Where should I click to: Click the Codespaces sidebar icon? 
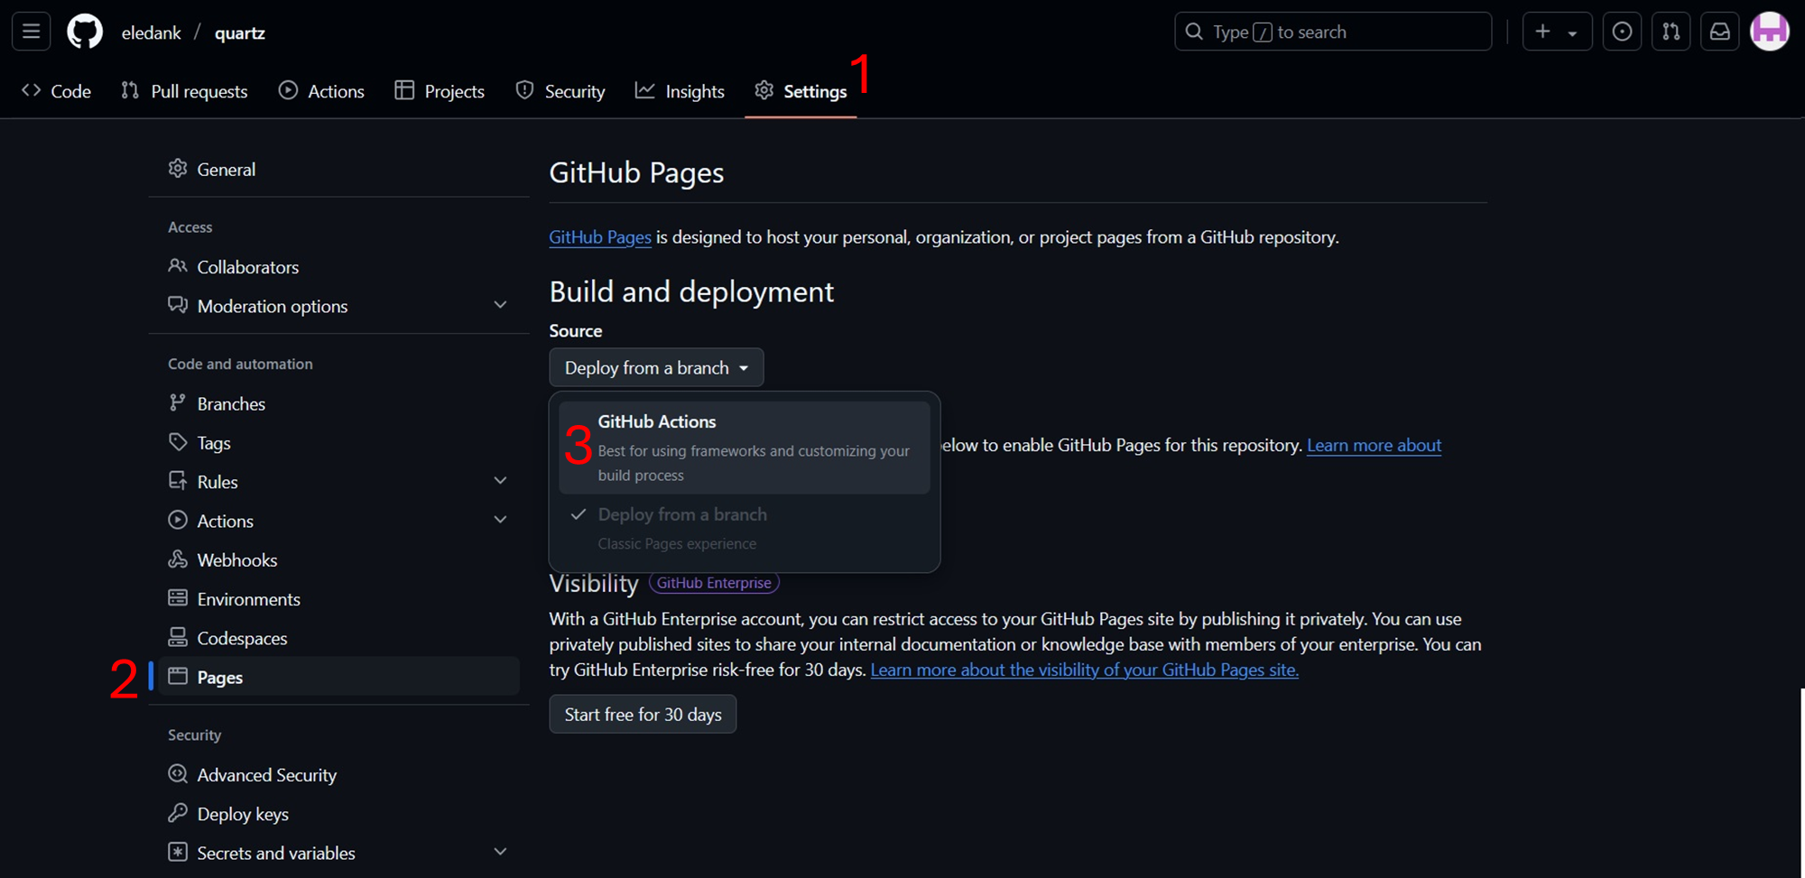178,637
